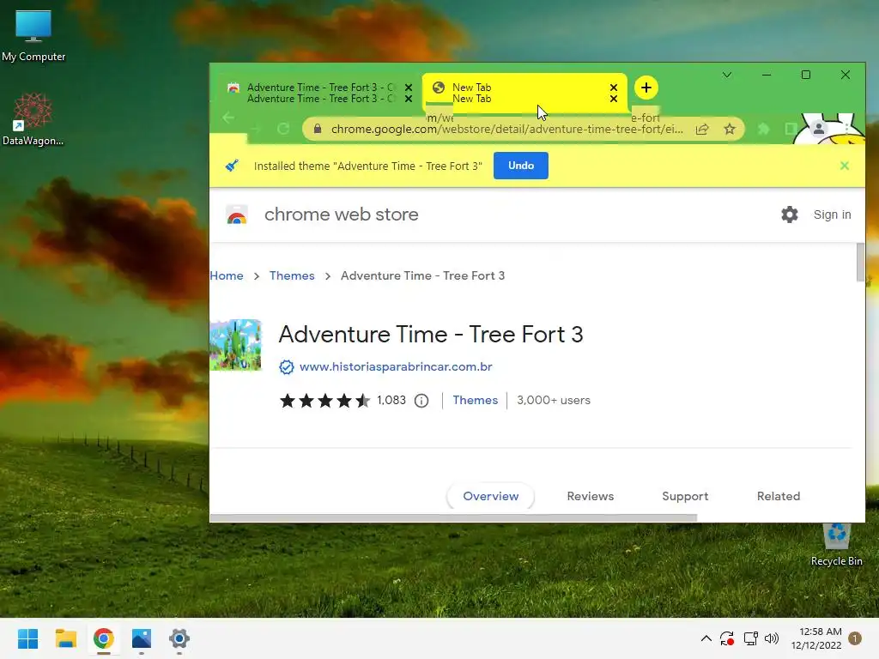879x659 pixels.
Task: Dismiss the installed theme infobar
Action: pyautogui.click(x=845, y=166)
